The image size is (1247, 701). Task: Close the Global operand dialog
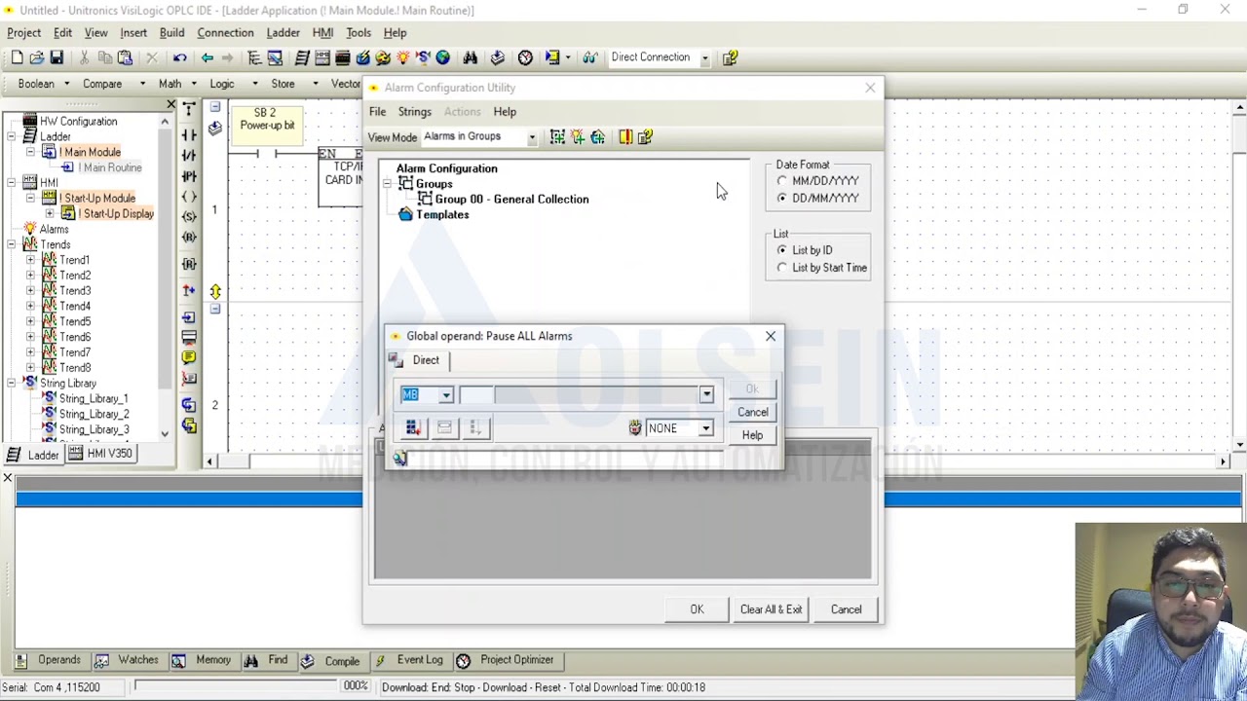point(771,337)
